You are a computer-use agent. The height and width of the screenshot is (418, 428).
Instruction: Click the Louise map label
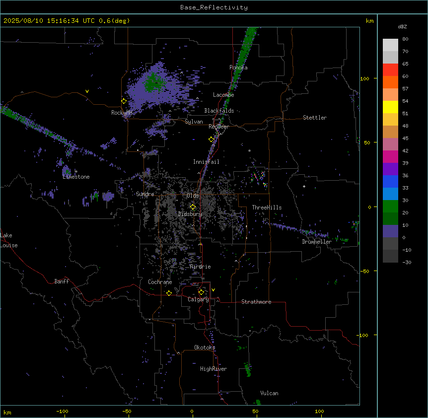point(9,245)
